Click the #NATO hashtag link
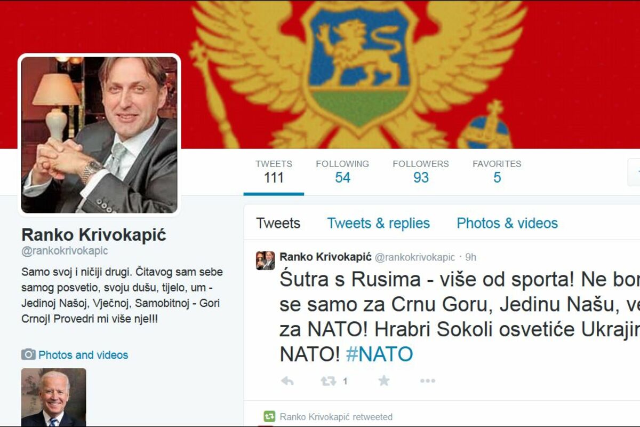Image resolution: width=640 pixels, height=427 pixels. [x=379, y=354]
